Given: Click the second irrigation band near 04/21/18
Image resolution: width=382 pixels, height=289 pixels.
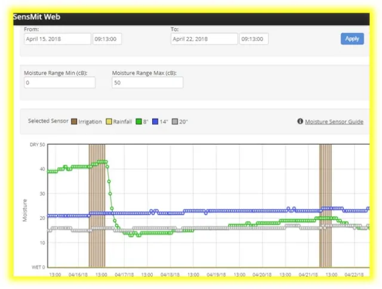Looking at the screenshot, I should tap(325, 205).
